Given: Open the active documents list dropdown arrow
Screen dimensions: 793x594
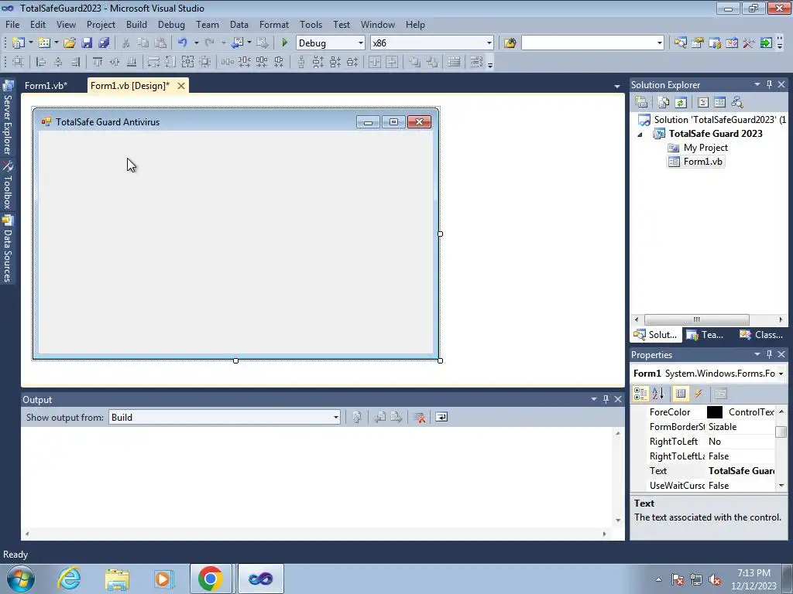Looking at the screenshot, I should coord(616,87).
